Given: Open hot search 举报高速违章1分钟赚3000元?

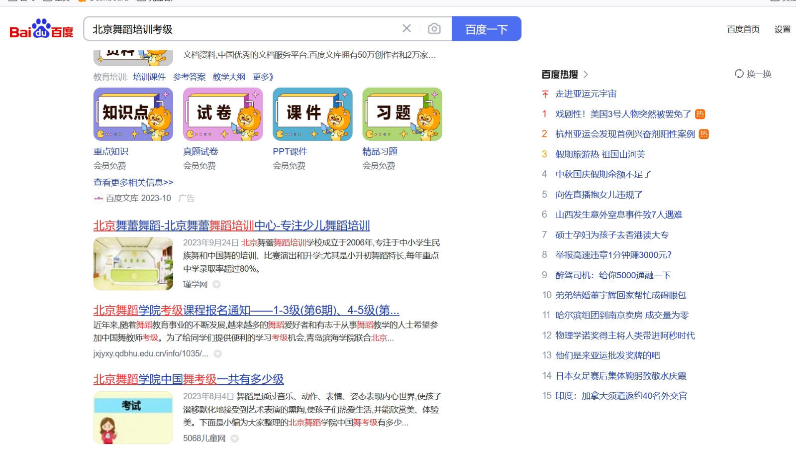Looking at the screenshot, I should (x=613, y=255).
